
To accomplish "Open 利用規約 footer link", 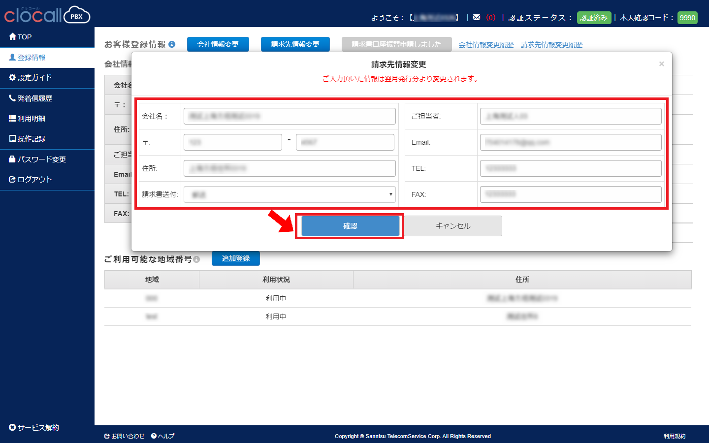I will pos(675,436).
